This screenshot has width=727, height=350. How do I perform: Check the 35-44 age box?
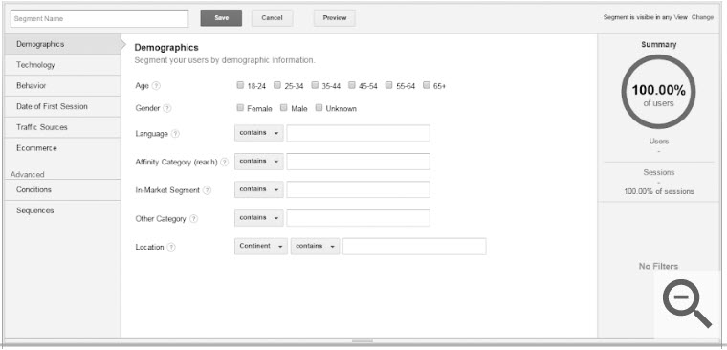[315, 85]
